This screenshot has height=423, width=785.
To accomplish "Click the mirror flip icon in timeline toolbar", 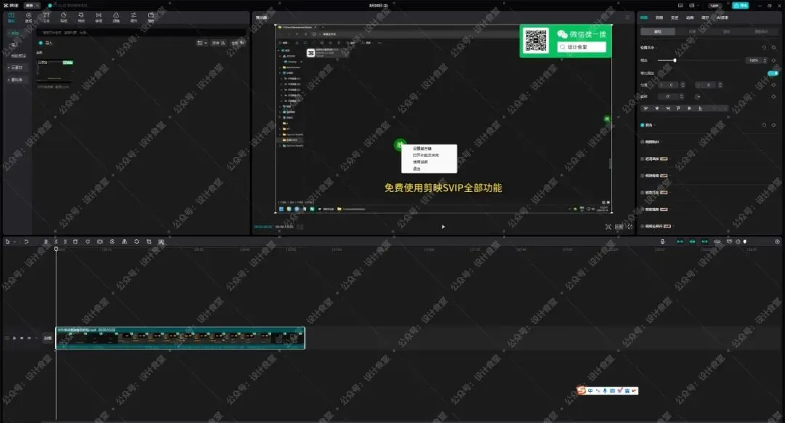I will click(x=124, y=242).
